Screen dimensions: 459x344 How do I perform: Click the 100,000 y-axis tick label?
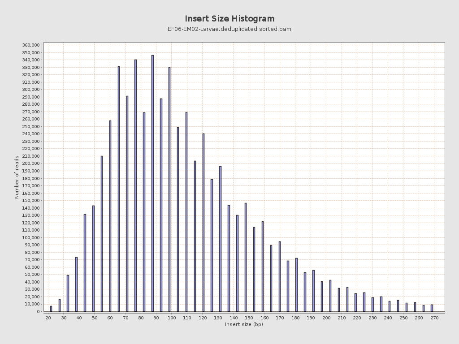pyautogui.click(x=31, y=237)
